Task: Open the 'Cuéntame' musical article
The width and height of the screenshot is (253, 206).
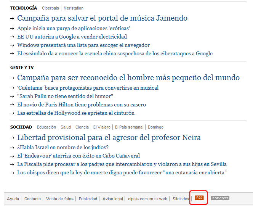Action: click(88, 88)
